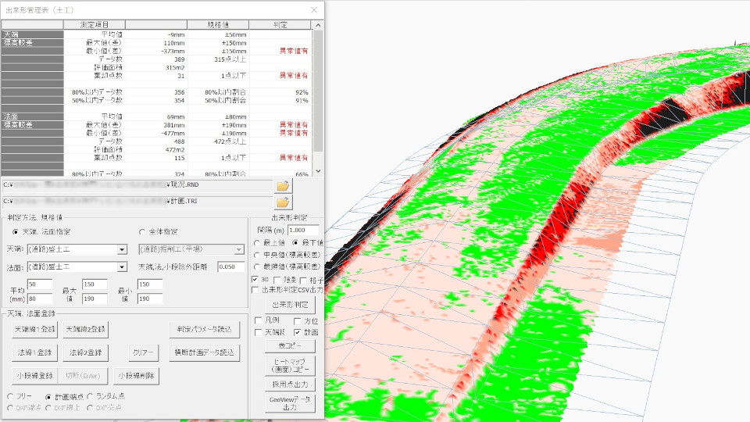Image resolution: width=750 pixels, height=422 pixels.
Task: Uncheck the 計画 display checkbox
Action: click(x=298, y=332)
